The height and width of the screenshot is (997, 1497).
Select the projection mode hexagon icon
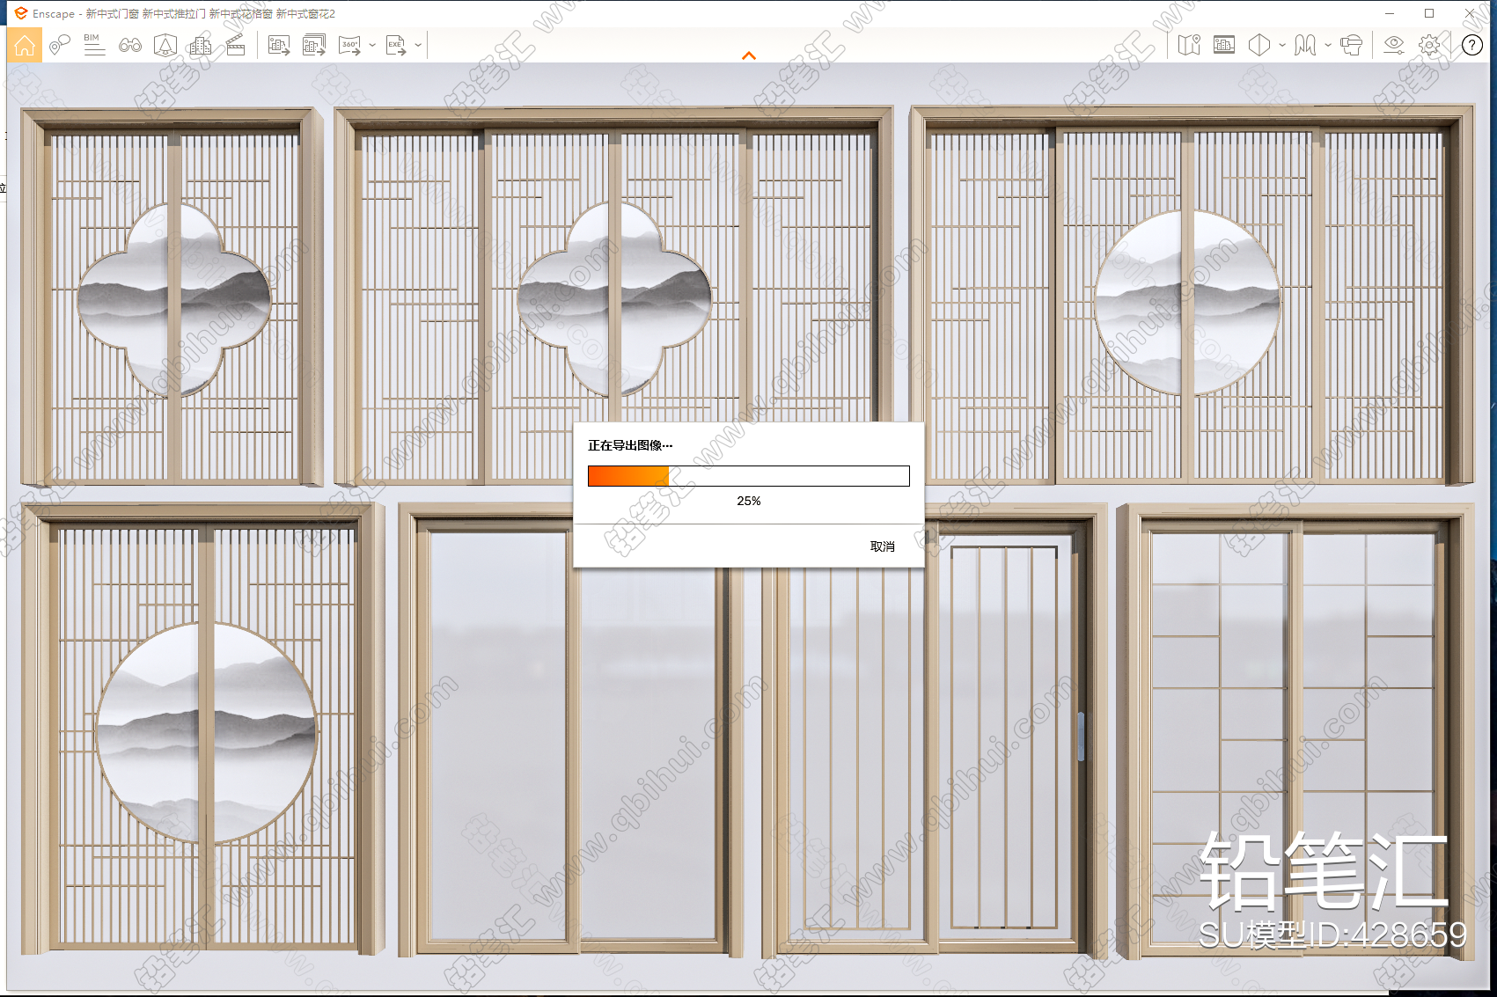pyautogui.click(x=1259, y=45)
